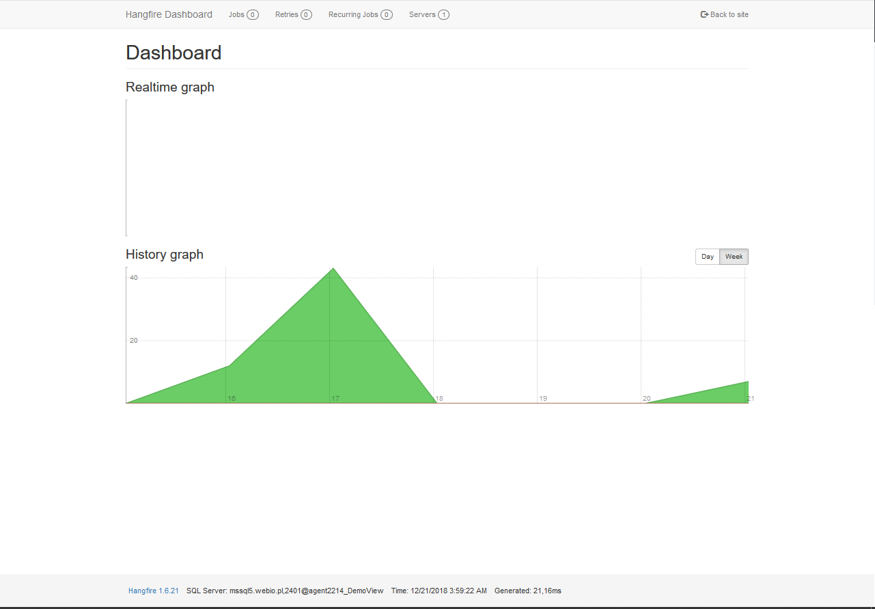Click the History graph heading

point(165,255)
